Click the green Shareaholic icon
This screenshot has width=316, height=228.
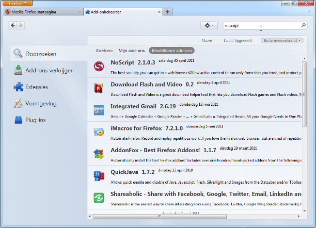(x=99, y=198)
